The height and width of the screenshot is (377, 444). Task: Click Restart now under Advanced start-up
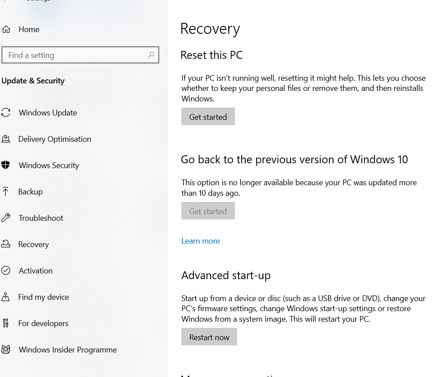click(x=209, y=337)
